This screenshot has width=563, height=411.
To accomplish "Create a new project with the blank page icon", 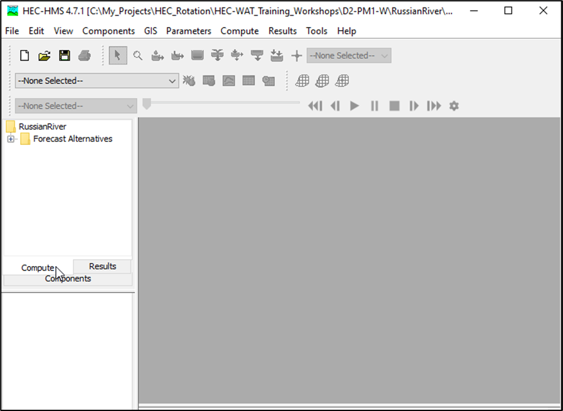I will [x=24, y=56].
